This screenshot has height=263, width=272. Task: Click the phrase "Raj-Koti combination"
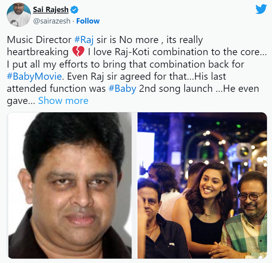(x=161, y=52)
